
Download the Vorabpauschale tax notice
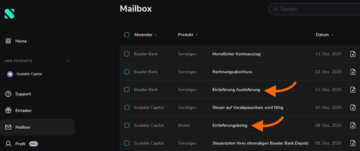(x=353, y=108)
